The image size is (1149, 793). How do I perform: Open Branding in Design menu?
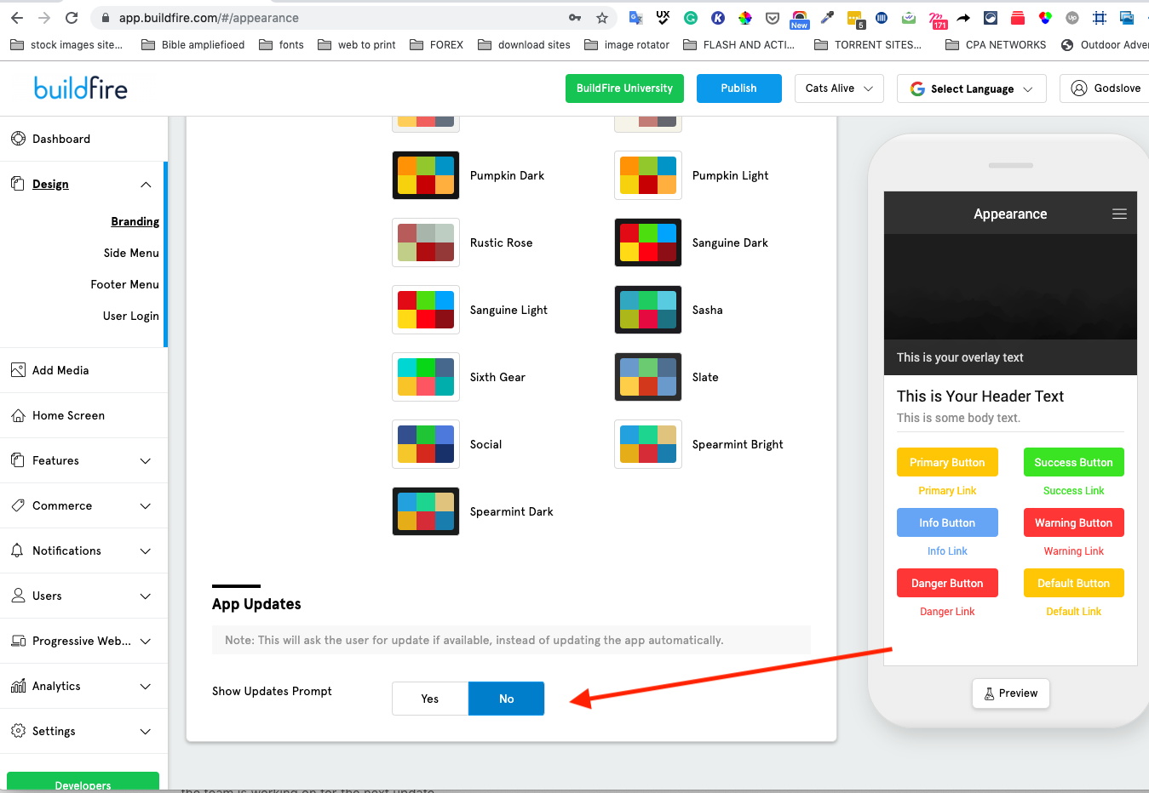(135, 221)
